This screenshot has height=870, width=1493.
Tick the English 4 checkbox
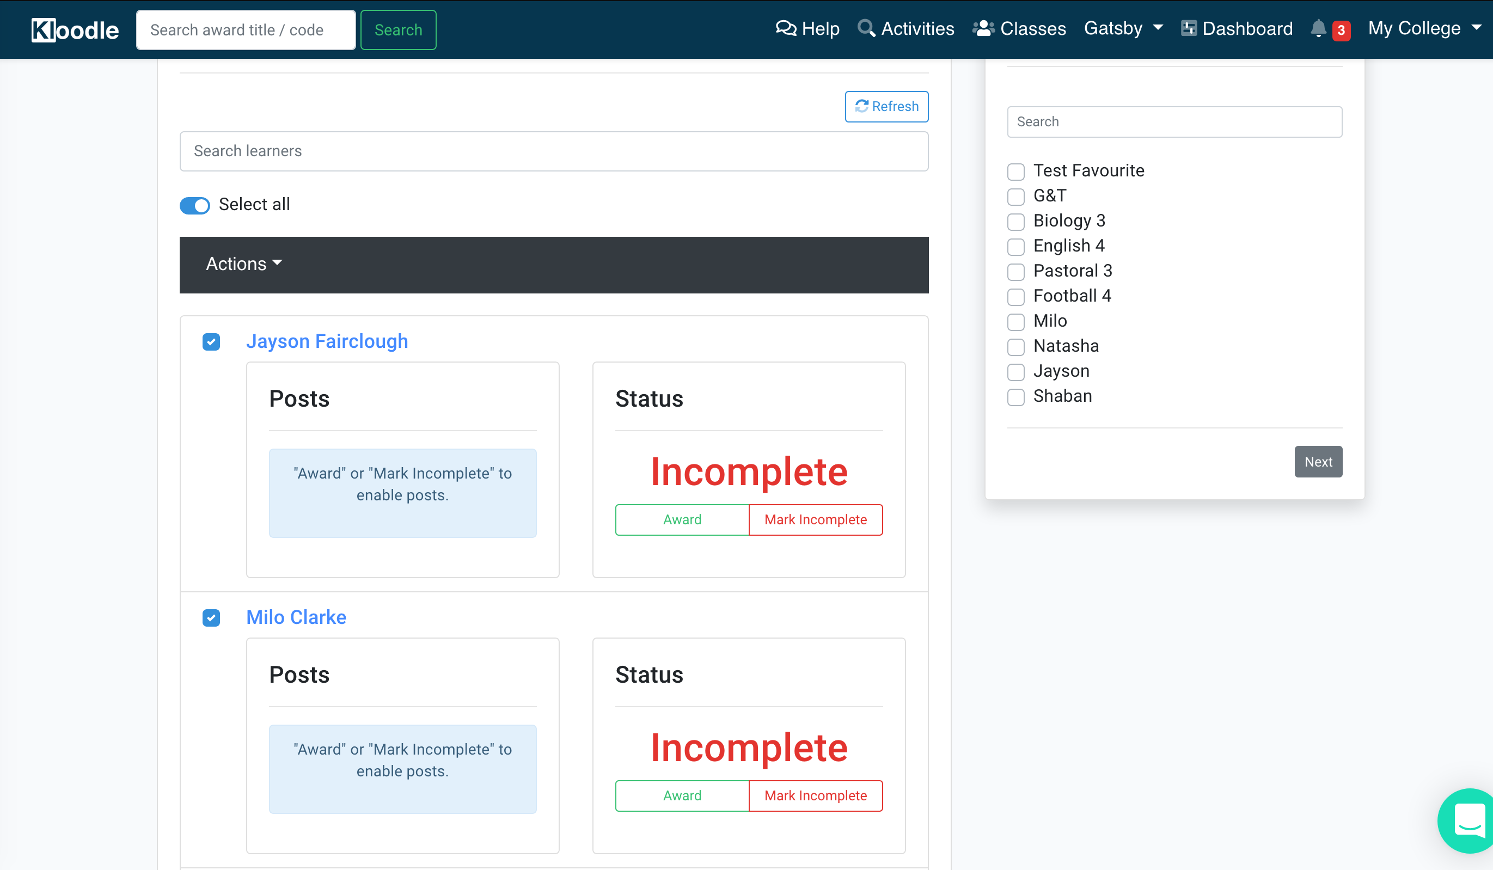coord(1016,247)
